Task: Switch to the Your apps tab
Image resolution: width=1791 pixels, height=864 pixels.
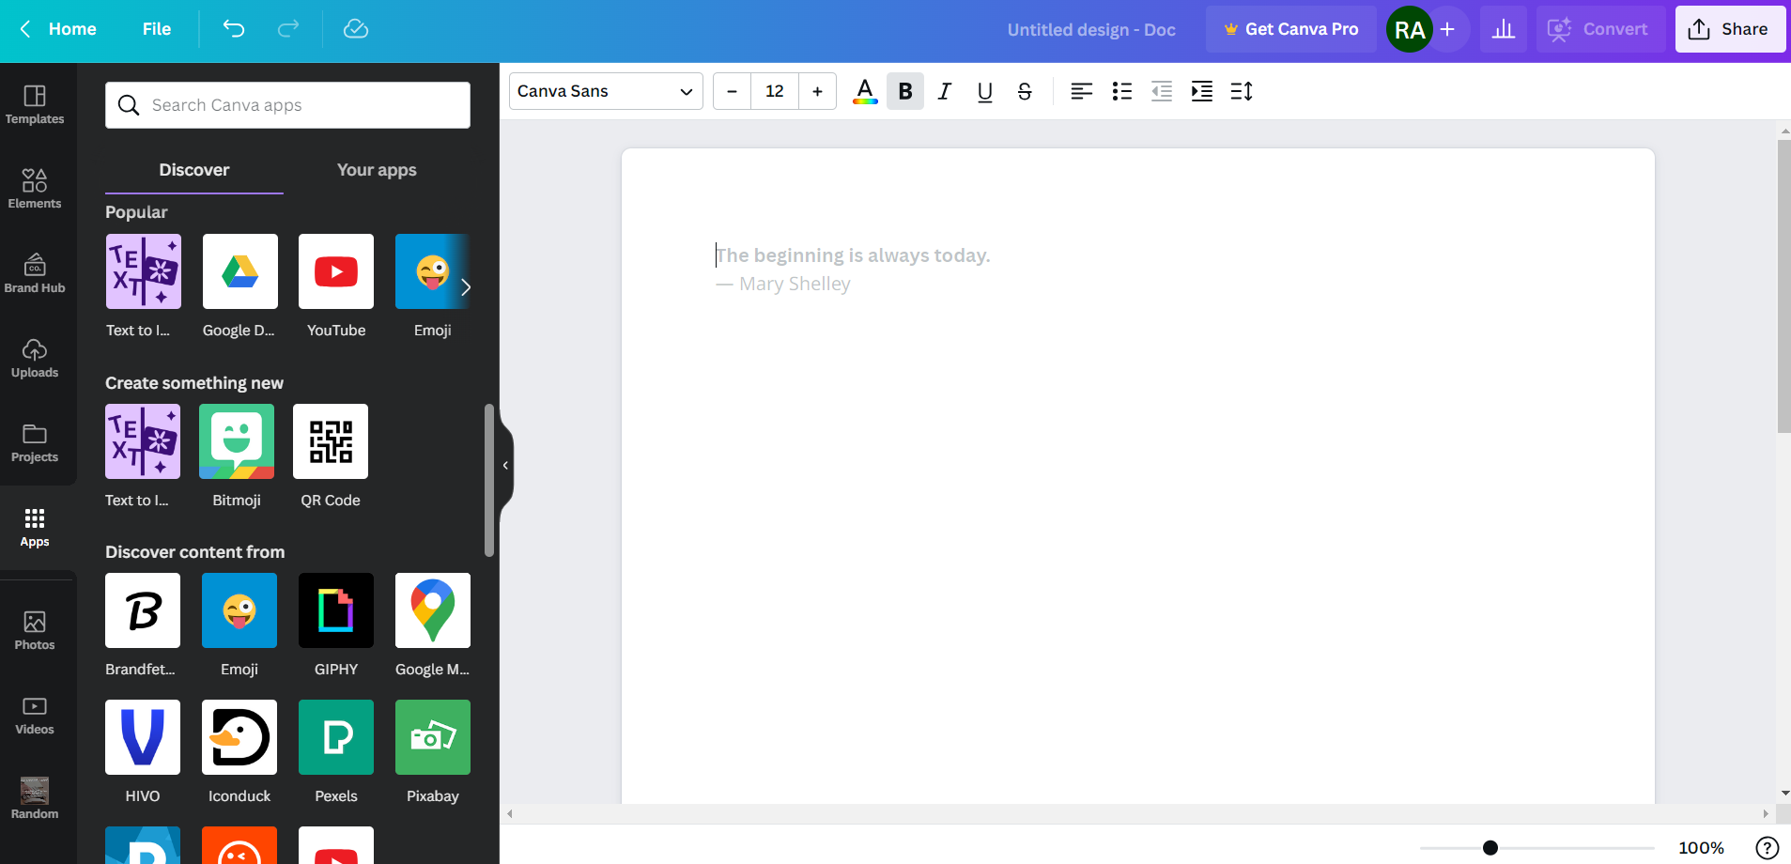Action: pos(376,170)
